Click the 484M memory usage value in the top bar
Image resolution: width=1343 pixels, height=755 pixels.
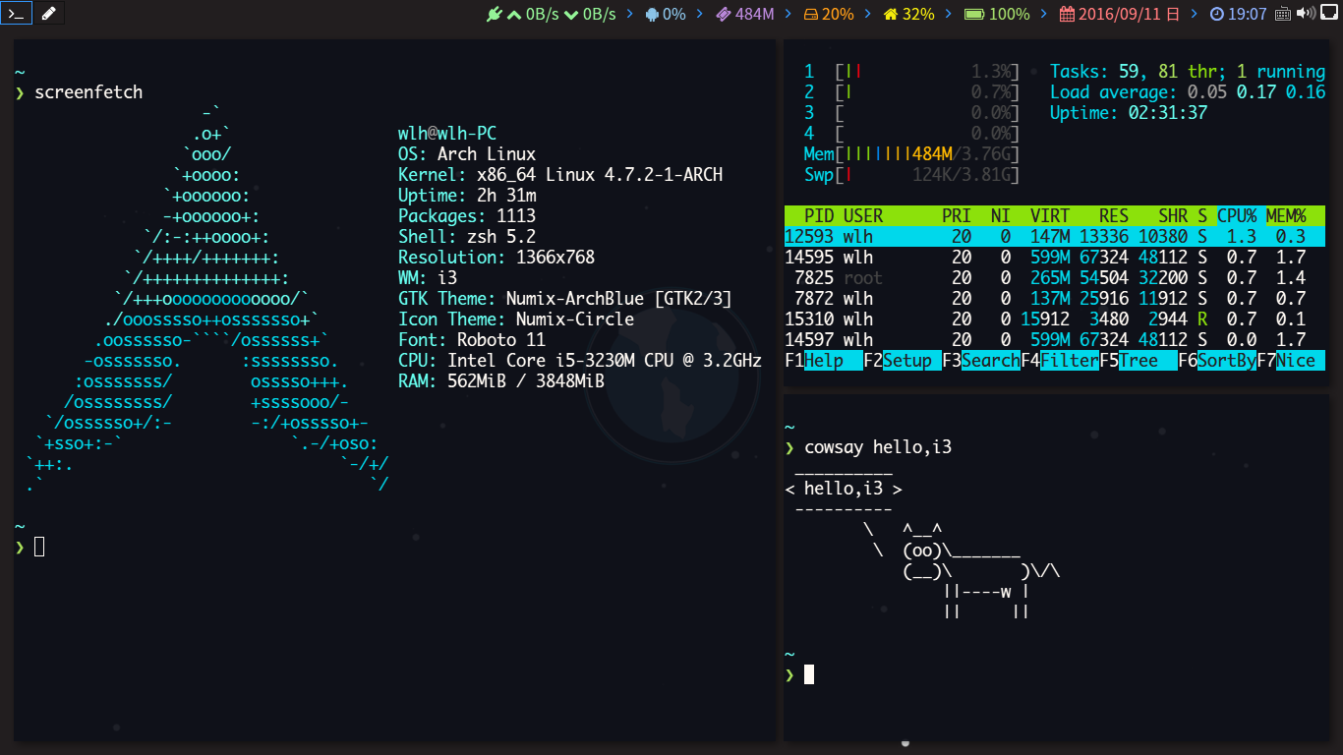pos(755,14)
